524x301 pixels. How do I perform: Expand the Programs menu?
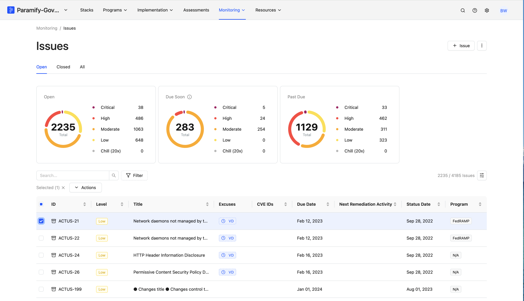pyautogui.click(x=115, y=10)
